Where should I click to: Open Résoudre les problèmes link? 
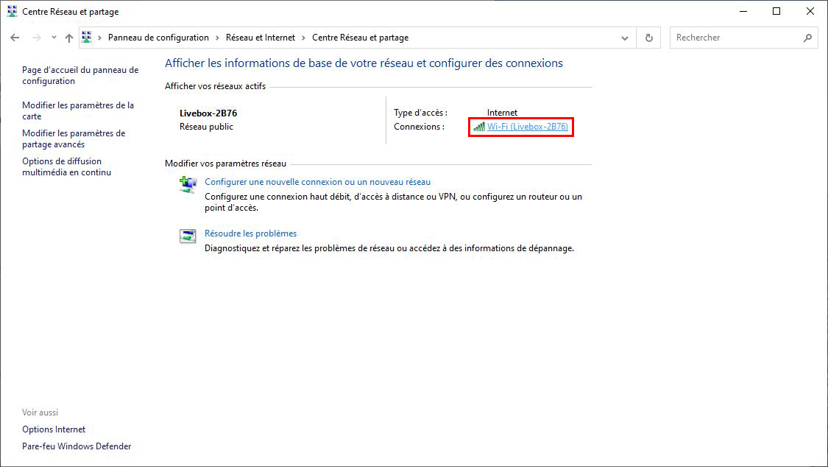250,233
